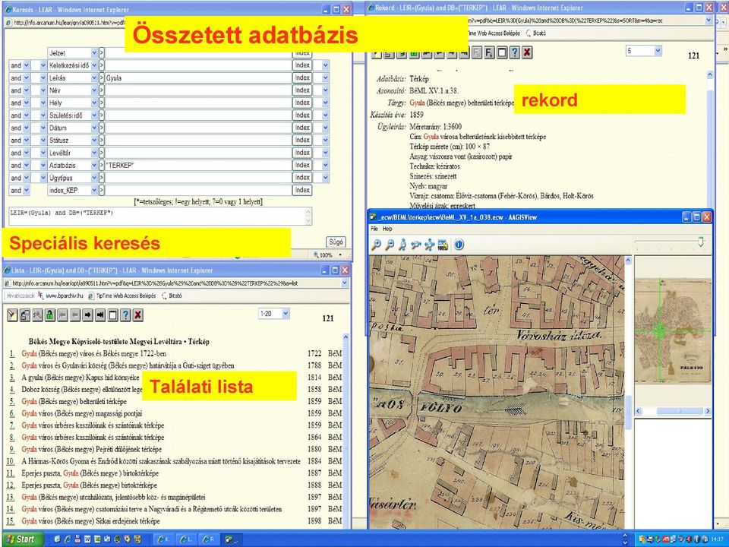Click the 100% zoom icon in AAGISView

[x=443, y=245]
